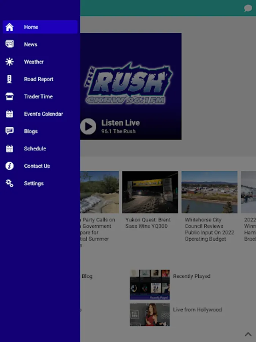Click the Listen Live title text
The height and width of the screenshot is (342, 256).
pos(121,123)
